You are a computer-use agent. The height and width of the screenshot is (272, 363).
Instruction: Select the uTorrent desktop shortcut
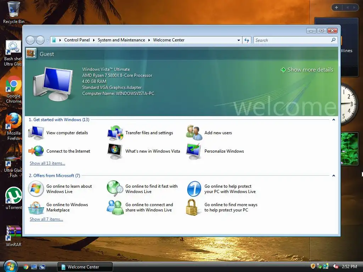click(14, 198)
